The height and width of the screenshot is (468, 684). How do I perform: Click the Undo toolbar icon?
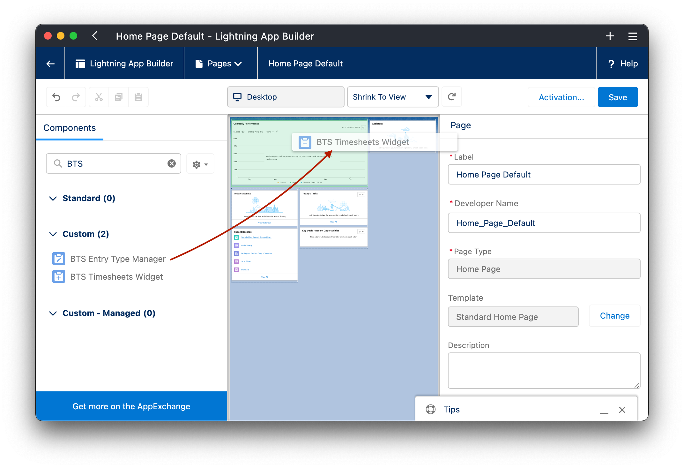coord(56,97)
